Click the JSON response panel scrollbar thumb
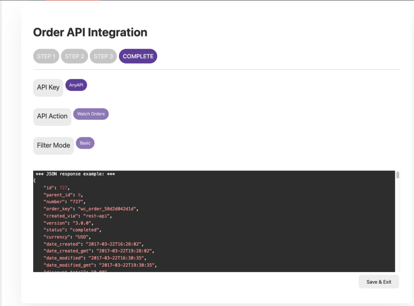This screenshot has height=306, width=414. coord(397,175)
